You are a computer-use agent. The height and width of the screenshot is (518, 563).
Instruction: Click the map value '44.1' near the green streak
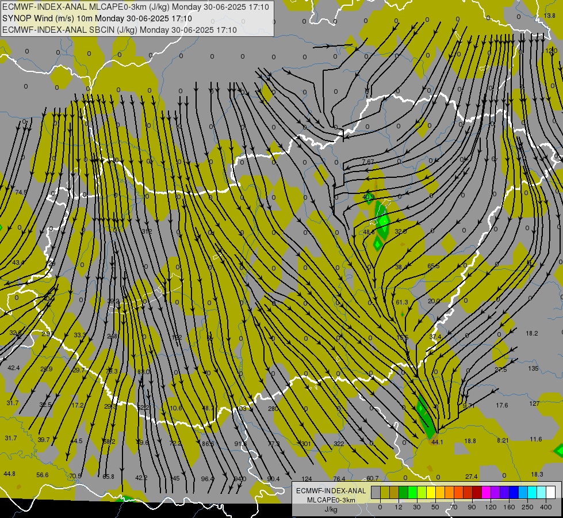pos(437,442)
